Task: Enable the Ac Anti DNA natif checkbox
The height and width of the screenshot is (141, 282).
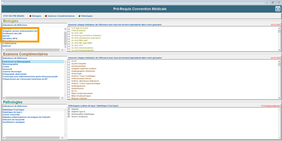Action: click(69, 40)
